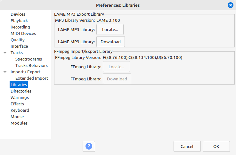Image resolution: width=236 pixels, height=155 pixels.
Task: Select Extended Import settings
Action: (x=32, y=78)
